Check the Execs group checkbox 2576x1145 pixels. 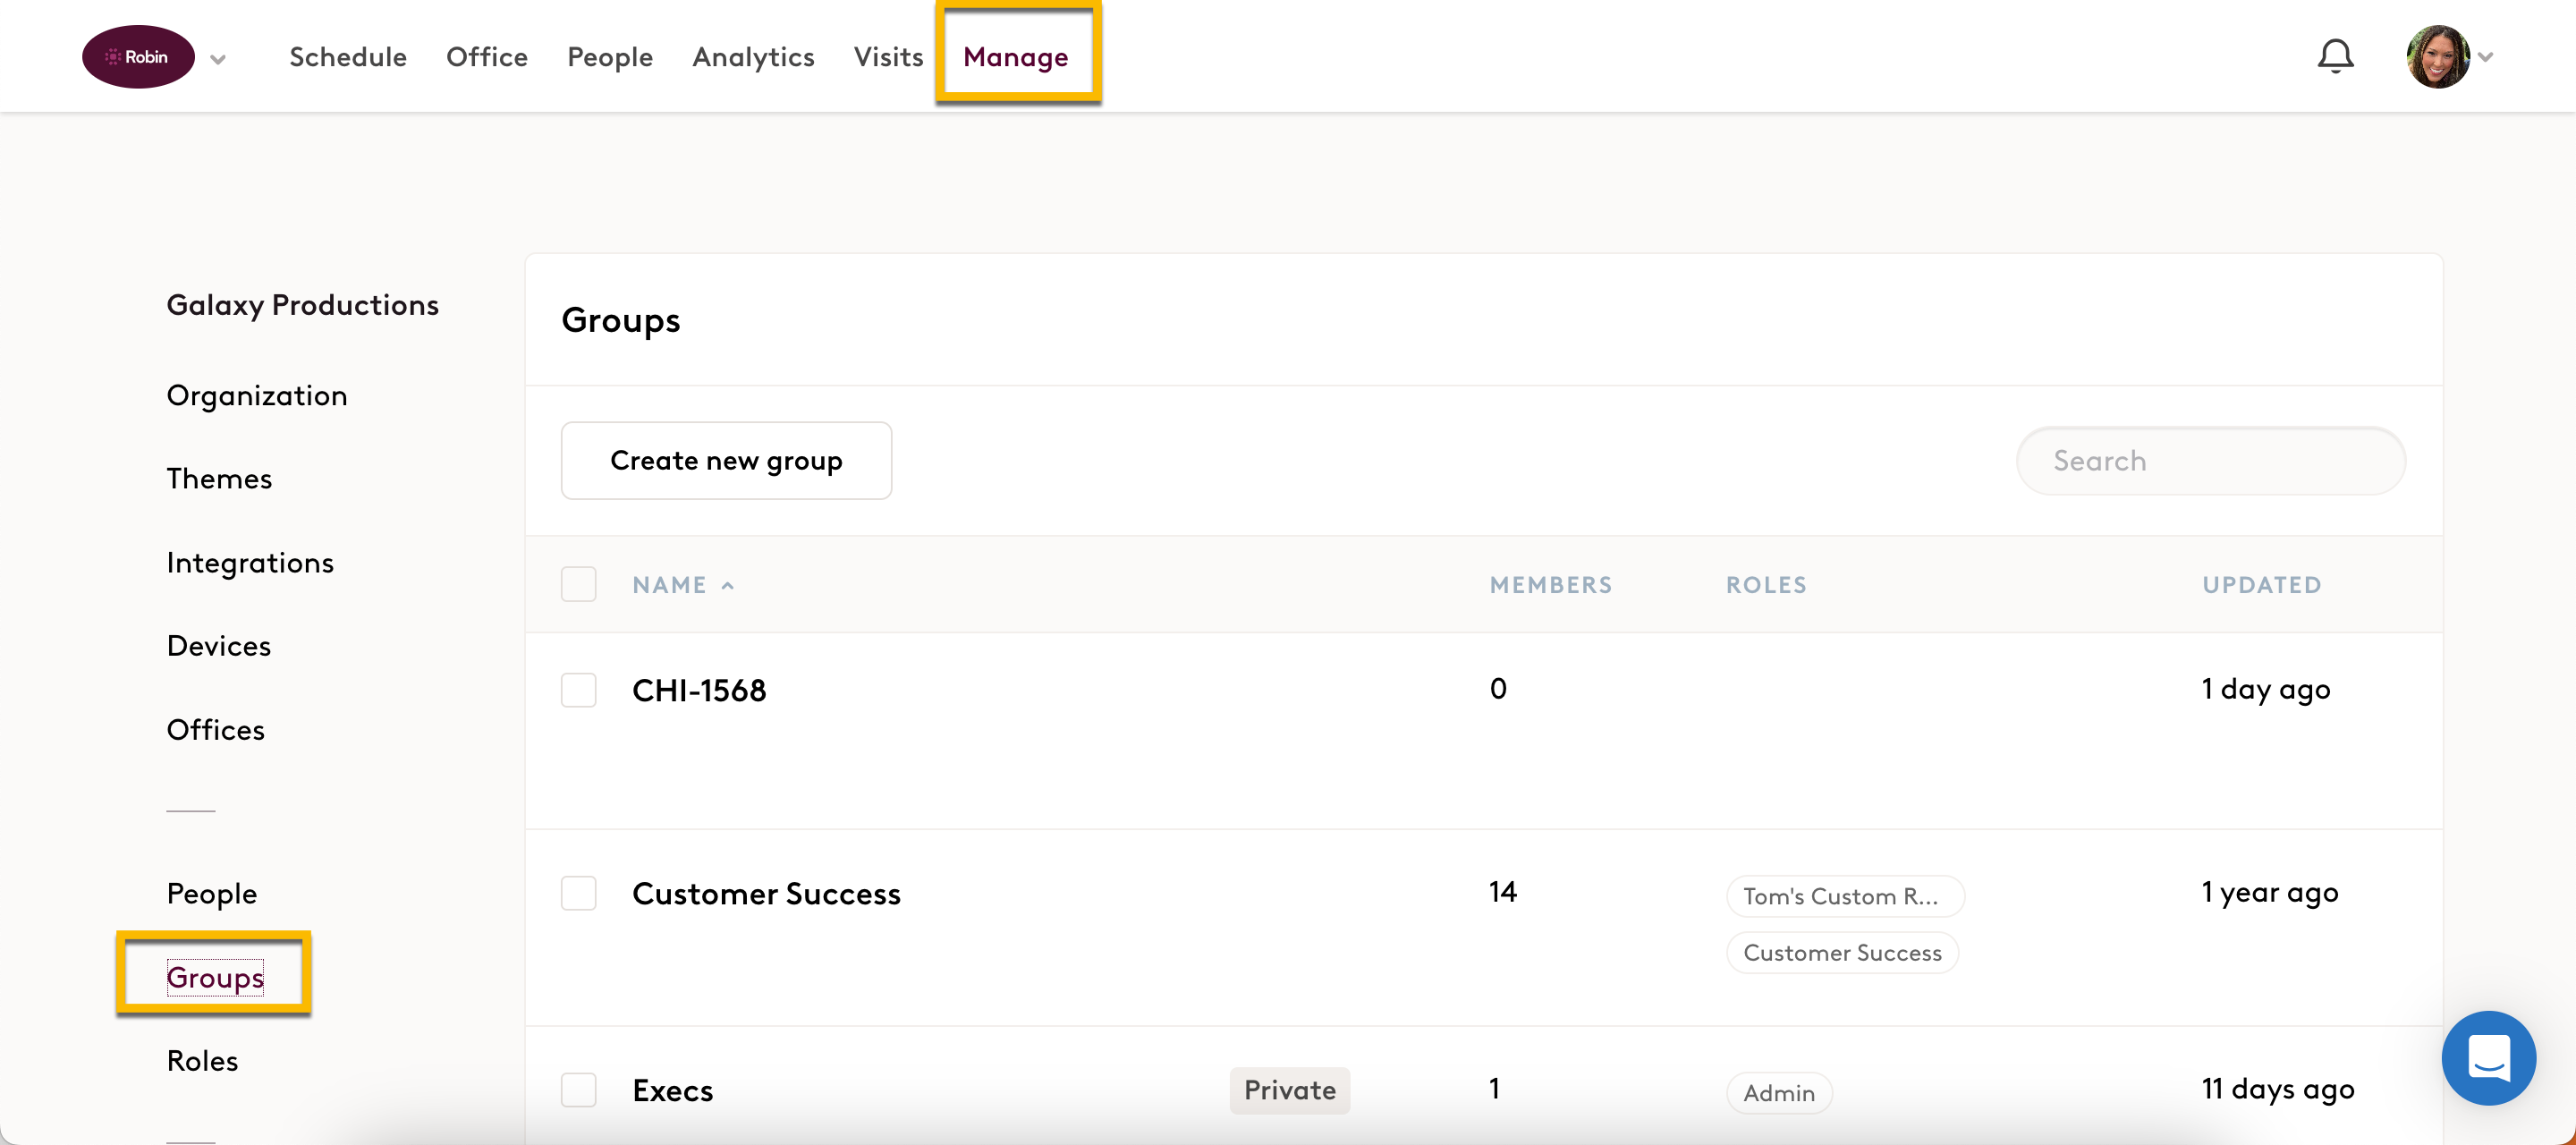tap(578, 1090)
